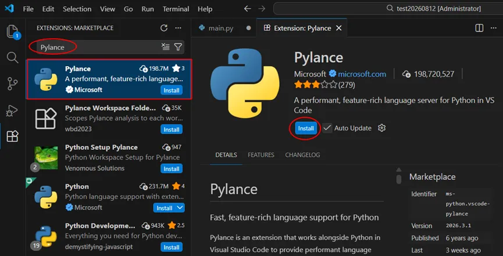This screenshot has height=256, width=503.
Task: Select Python Development extension entry
Action: [x=109, y=236]
